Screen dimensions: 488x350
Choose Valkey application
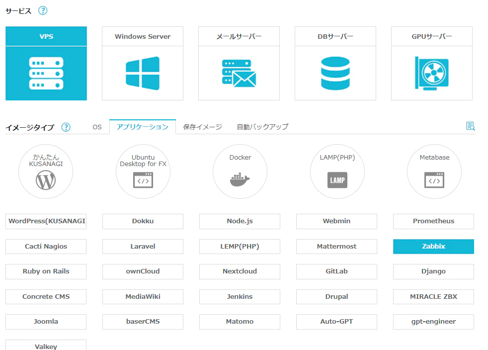click(46, 345)
